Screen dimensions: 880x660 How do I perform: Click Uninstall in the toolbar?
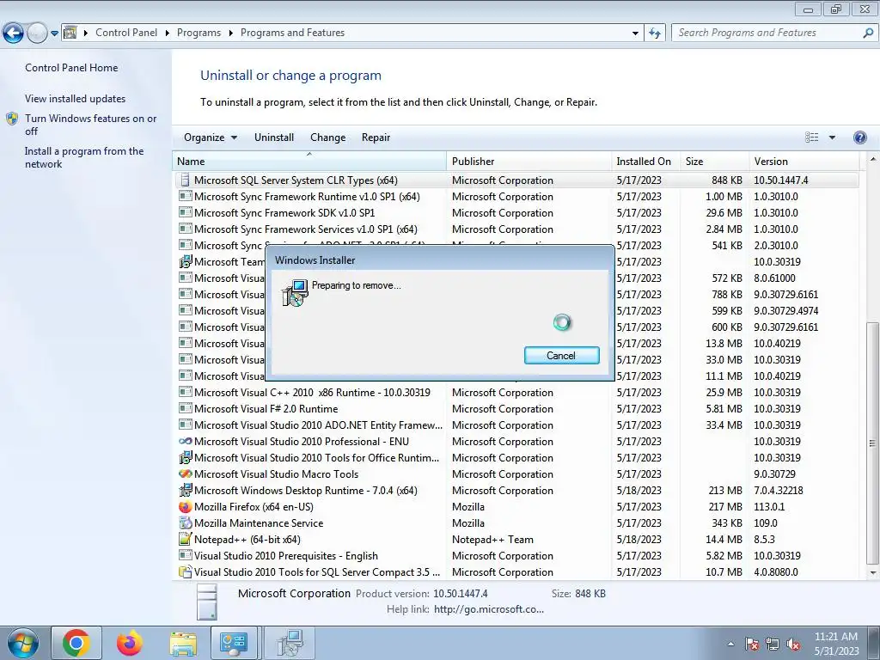[x=274, y=137]
